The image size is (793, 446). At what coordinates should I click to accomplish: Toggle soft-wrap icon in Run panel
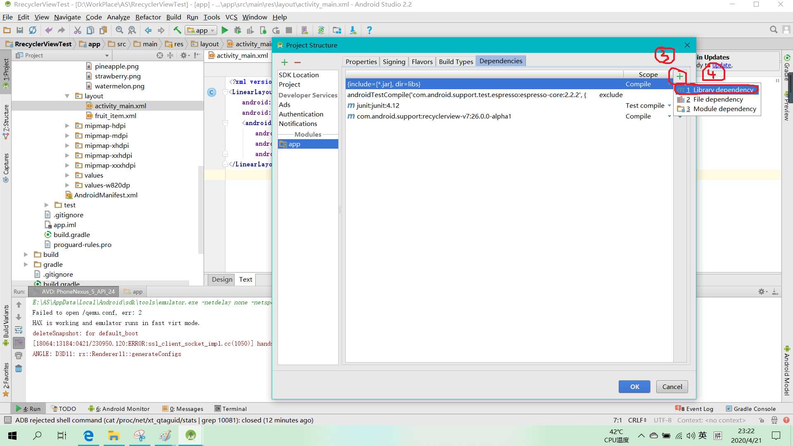click(x=19, y=330)
